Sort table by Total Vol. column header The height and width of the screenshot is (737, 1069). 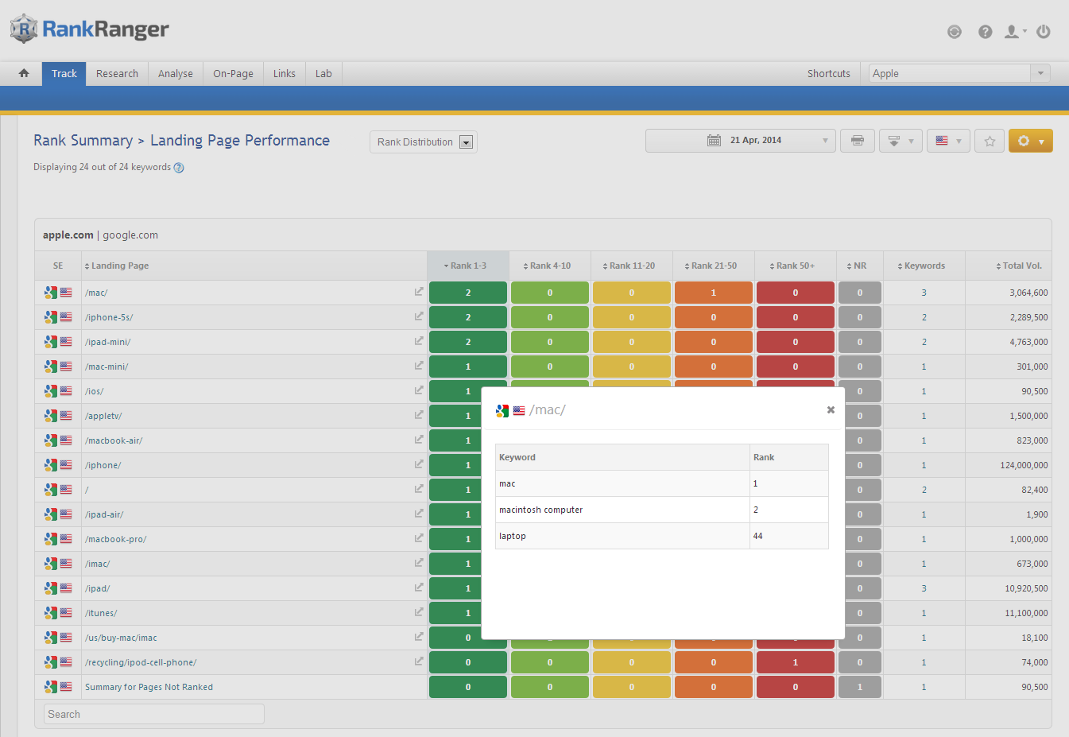1021,266
